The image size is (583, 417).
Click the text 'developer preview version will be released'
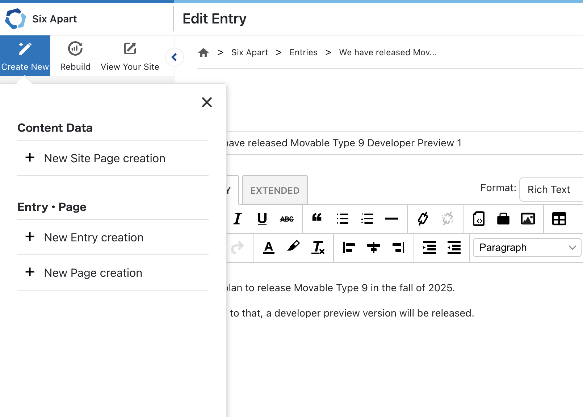[374, 313]
